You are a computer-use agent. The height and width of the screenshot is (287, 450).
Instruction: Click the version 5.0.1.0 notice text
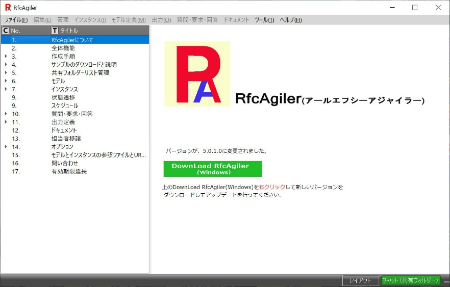(x=217, y=151)
